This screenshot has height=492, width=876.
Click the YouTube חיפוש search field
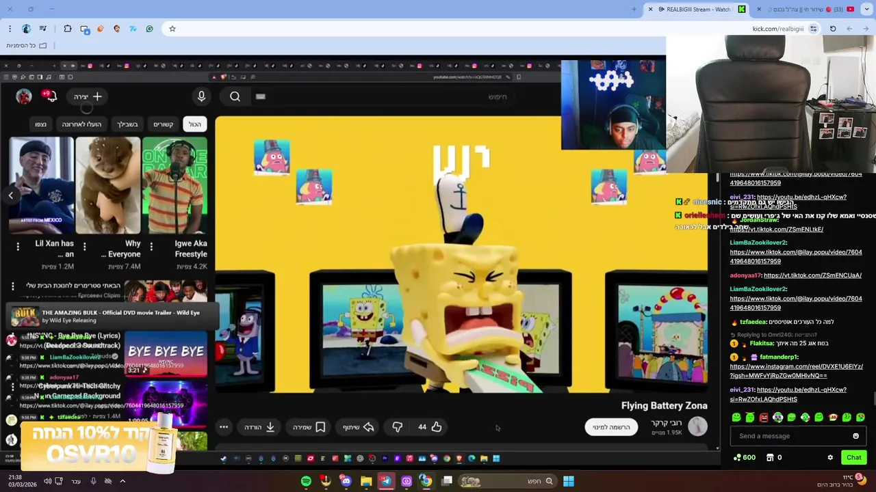pyautogui.click(x=383, y=96)
